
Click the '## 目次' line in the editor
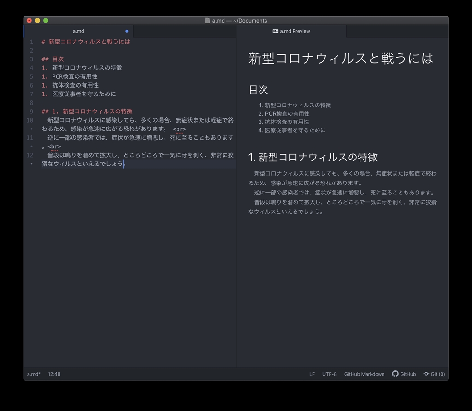pos(53,59)
